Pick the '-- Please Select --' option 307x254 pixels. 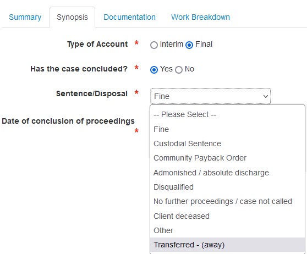(228, 114)
